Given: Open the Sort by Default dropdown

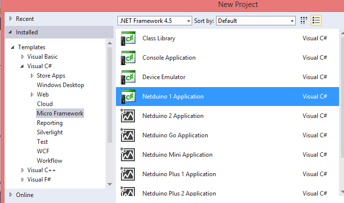Looking at the screenshot, I should (256, 21).
